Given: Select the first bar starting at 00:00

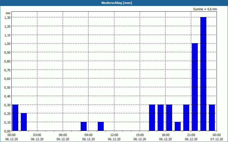Looking at the screenshot, I should (15, 118).
